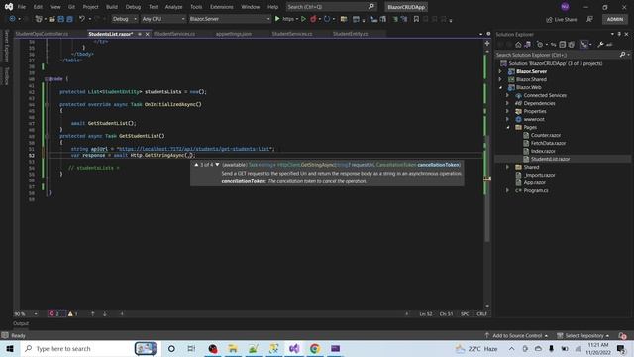Collapse the Pages folder node

(x=508, y=127)
